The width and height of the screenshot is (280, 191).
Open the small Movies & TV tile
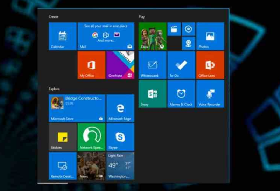click(174, 29)
